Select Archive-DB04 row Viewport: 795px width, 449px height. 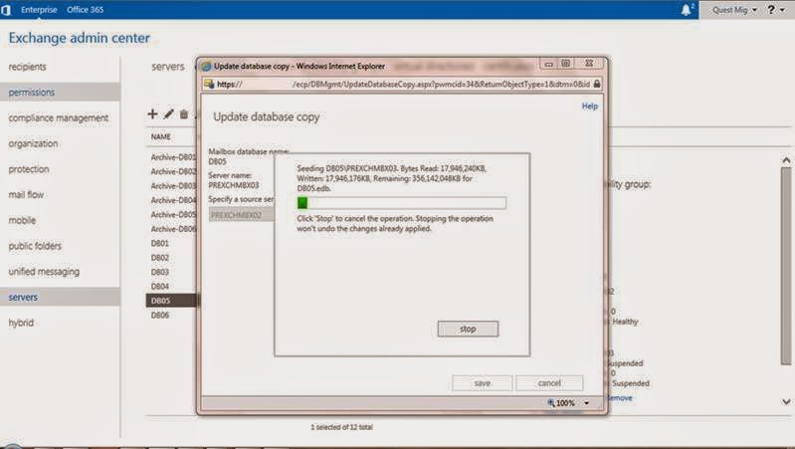click(x=173, y=200)
